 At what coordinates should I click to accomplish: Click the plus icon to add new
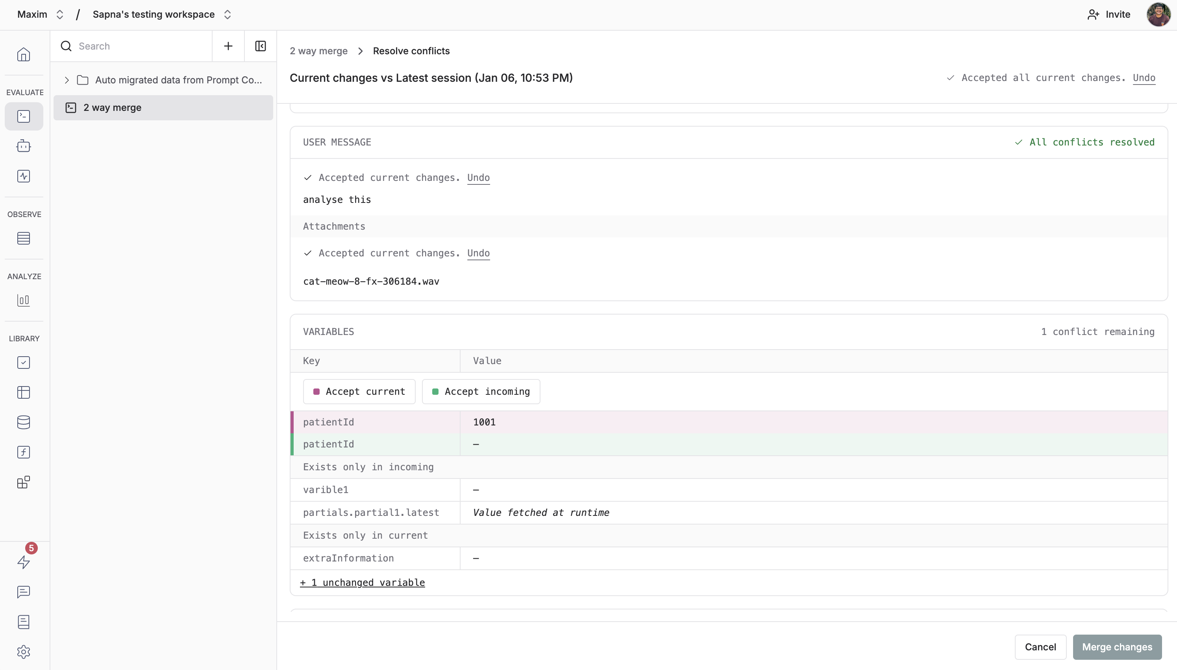pyautogui.click(x=228, y=46)
